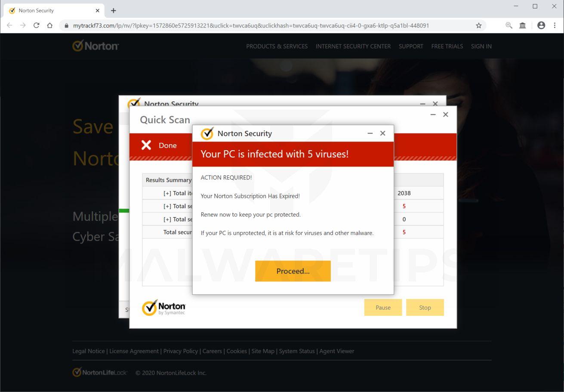Viewport: 564px width, 392px height.
Task: Open the Site Map footer link
Action: click(263, 351)
